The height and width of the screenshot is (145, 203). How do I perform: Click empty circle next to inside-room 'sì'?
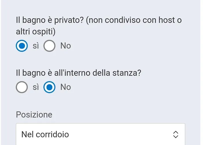click(x=22, y=87)
